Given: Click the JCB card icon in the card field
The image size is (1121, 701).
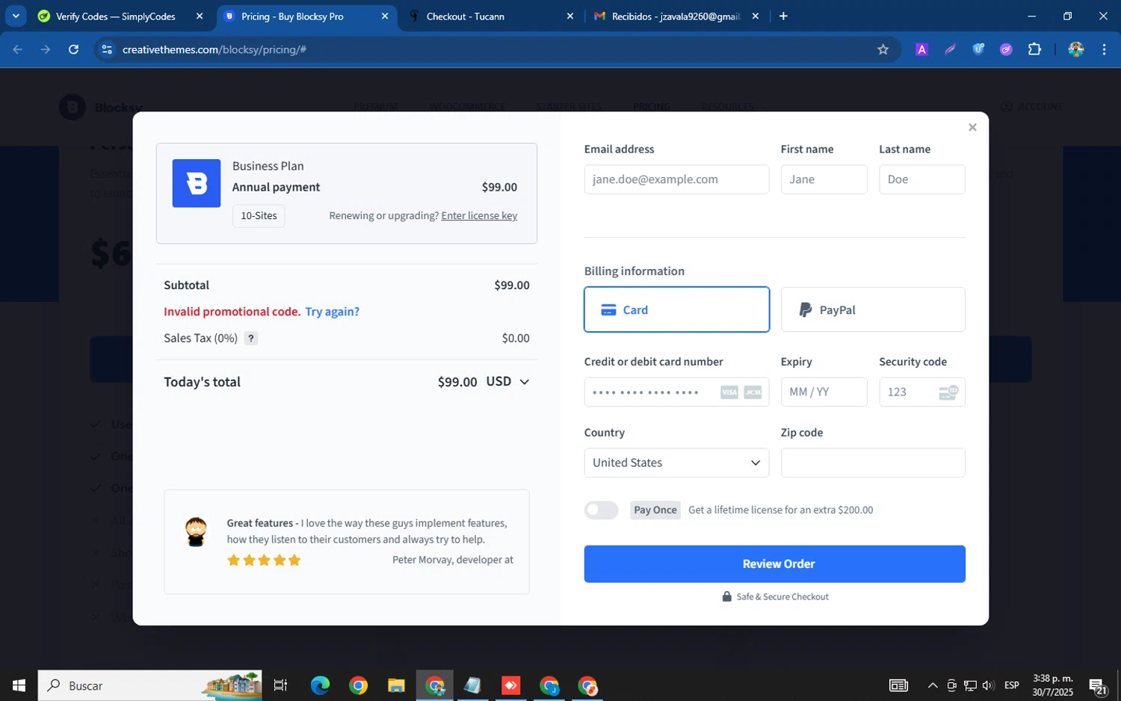Looking at the screenshot, I should (x=753, y=392).
